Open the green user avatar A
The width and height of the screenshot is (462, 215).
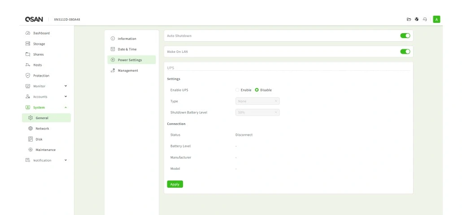[437, 19]
